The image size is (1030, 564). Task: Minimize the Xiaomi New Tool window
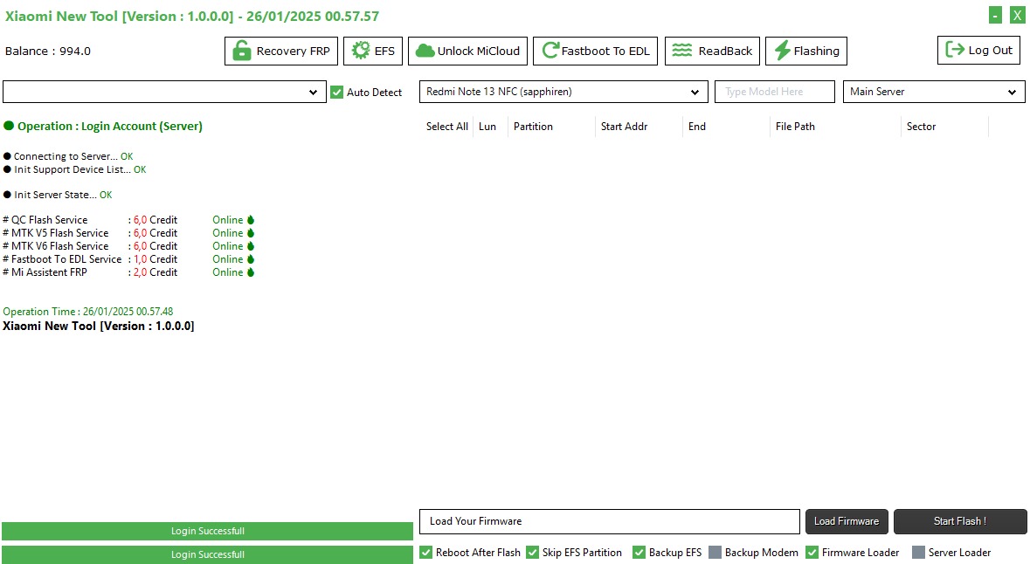click(996, 15)
